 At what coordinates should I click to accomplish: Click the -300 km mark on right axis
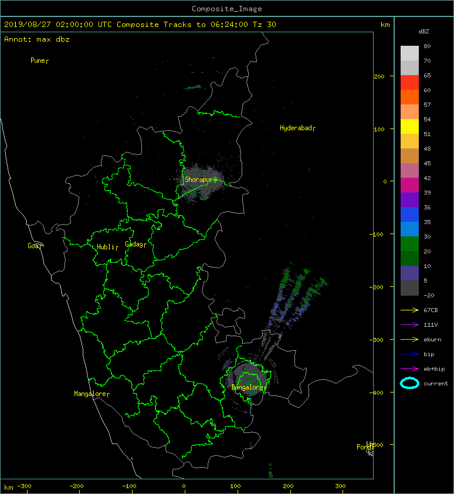coord(377,340)
